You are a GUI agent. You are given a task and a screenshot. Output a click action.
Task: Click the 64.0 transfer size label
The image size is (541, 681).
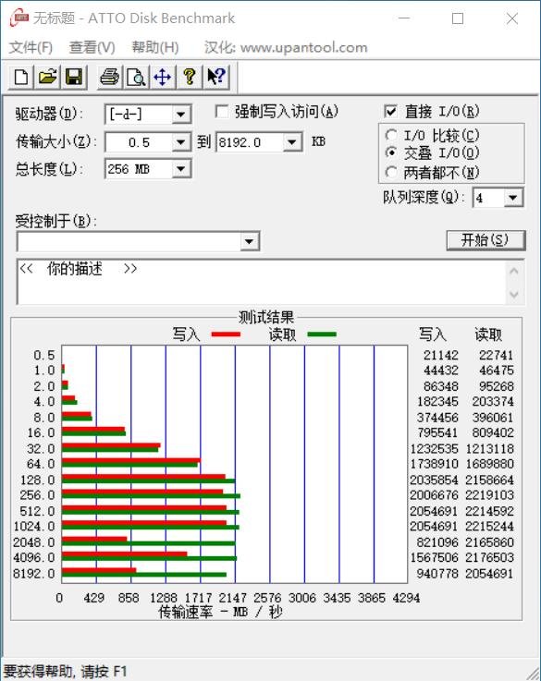[x=41, y=464]
